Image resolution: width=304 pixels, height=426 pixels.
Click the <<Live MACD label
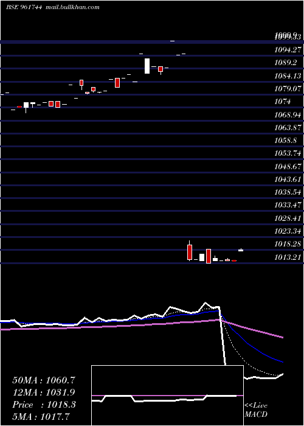click(x=256, y=410)
